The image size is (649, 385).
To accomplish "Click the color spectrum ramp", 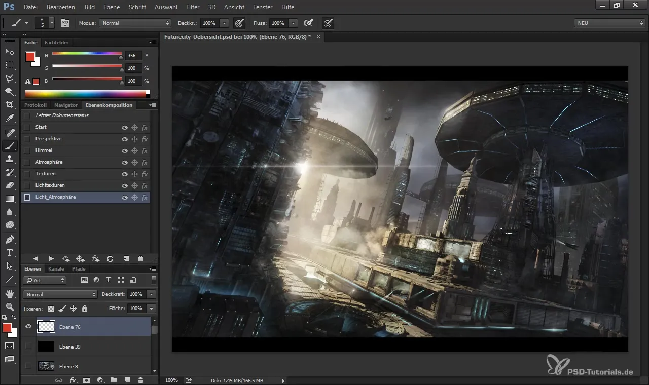I will (x=87, y=94).
